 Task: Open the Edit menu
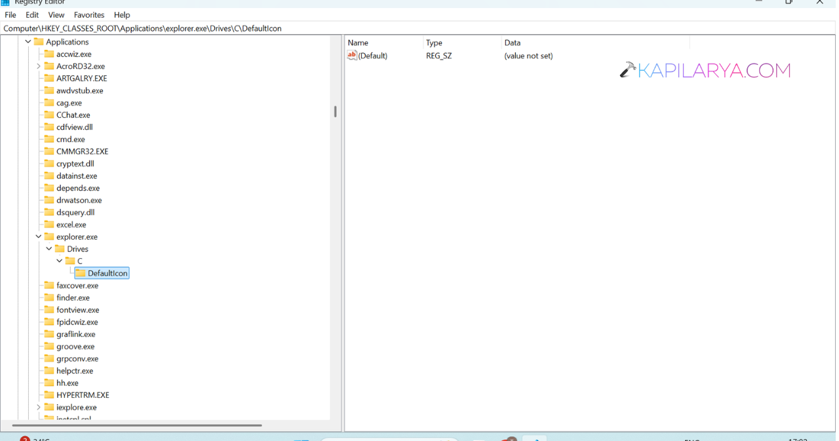pos(32,14)
